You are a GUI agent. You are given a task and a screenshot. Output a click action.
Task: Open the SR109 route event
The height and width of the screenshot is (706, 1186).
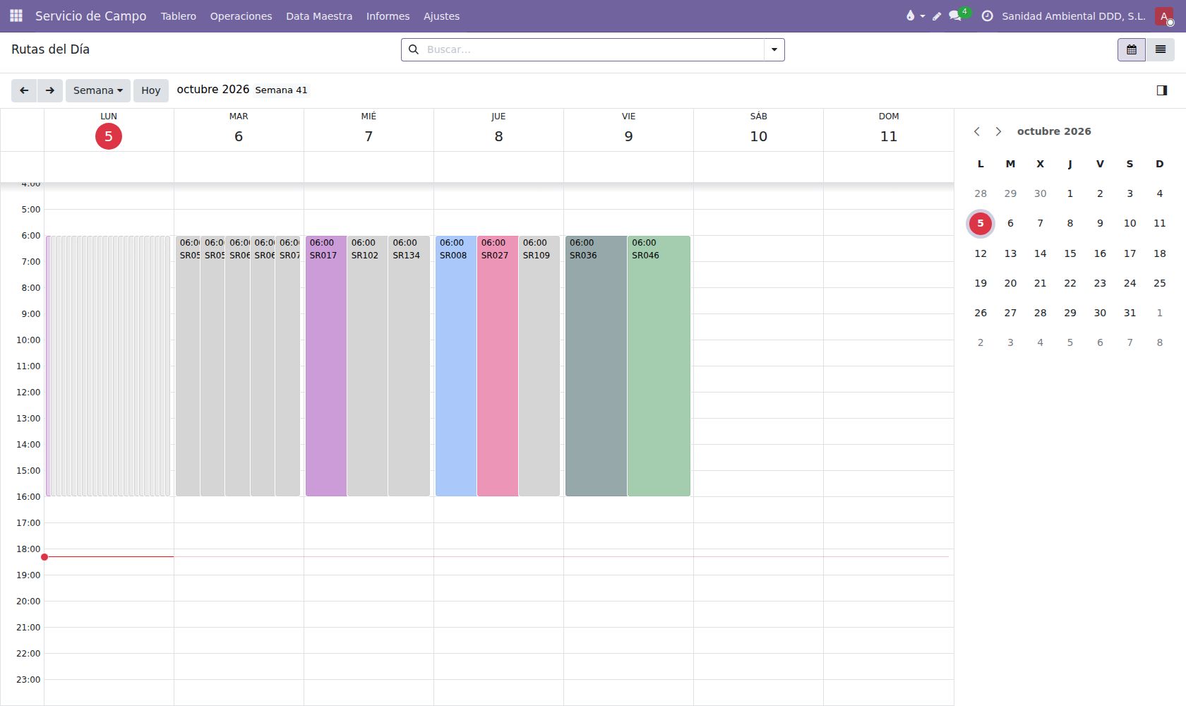point(539,366)
